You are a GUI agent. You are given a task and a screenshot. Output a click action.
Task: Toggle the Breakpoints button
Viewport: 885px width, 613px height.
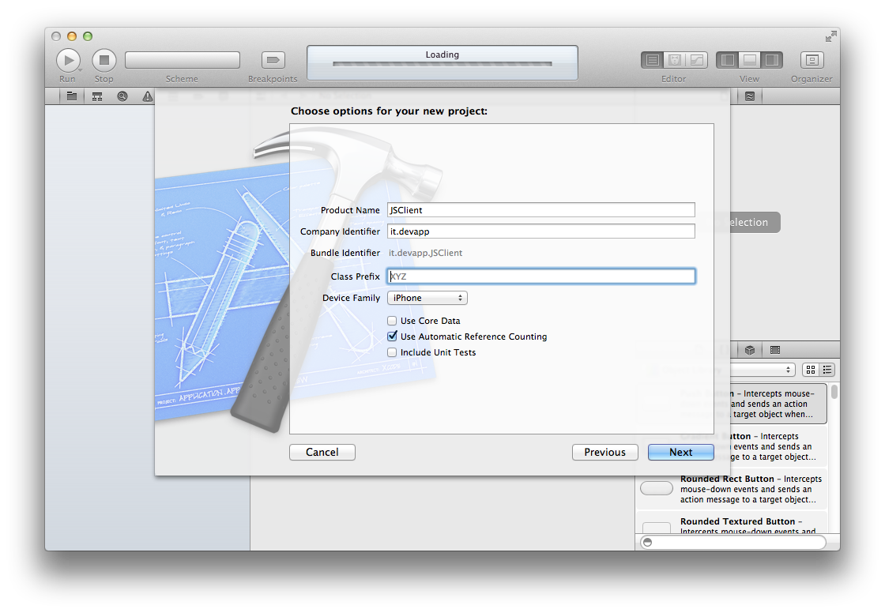[x=273, y=60]
